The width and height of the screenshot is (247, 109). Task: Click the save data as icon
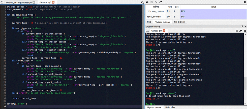pyautogui.click(x=156, y=2)
